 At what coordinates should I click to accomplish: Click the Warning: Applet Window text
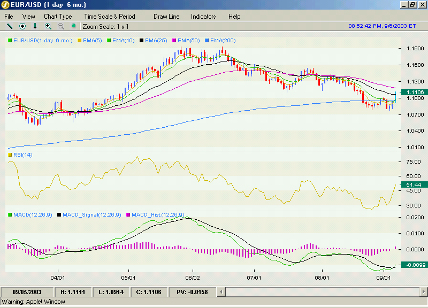coord(33,302)
